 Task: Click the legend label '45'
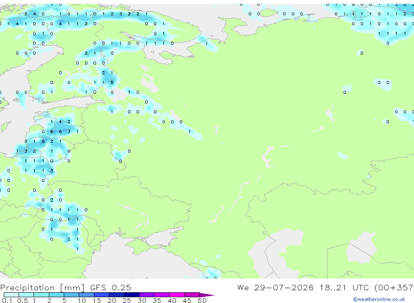[x=187, y=301]
